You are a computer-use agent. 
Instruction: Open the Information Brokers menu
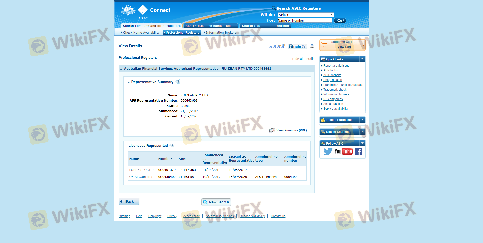(x=221, y=33)
